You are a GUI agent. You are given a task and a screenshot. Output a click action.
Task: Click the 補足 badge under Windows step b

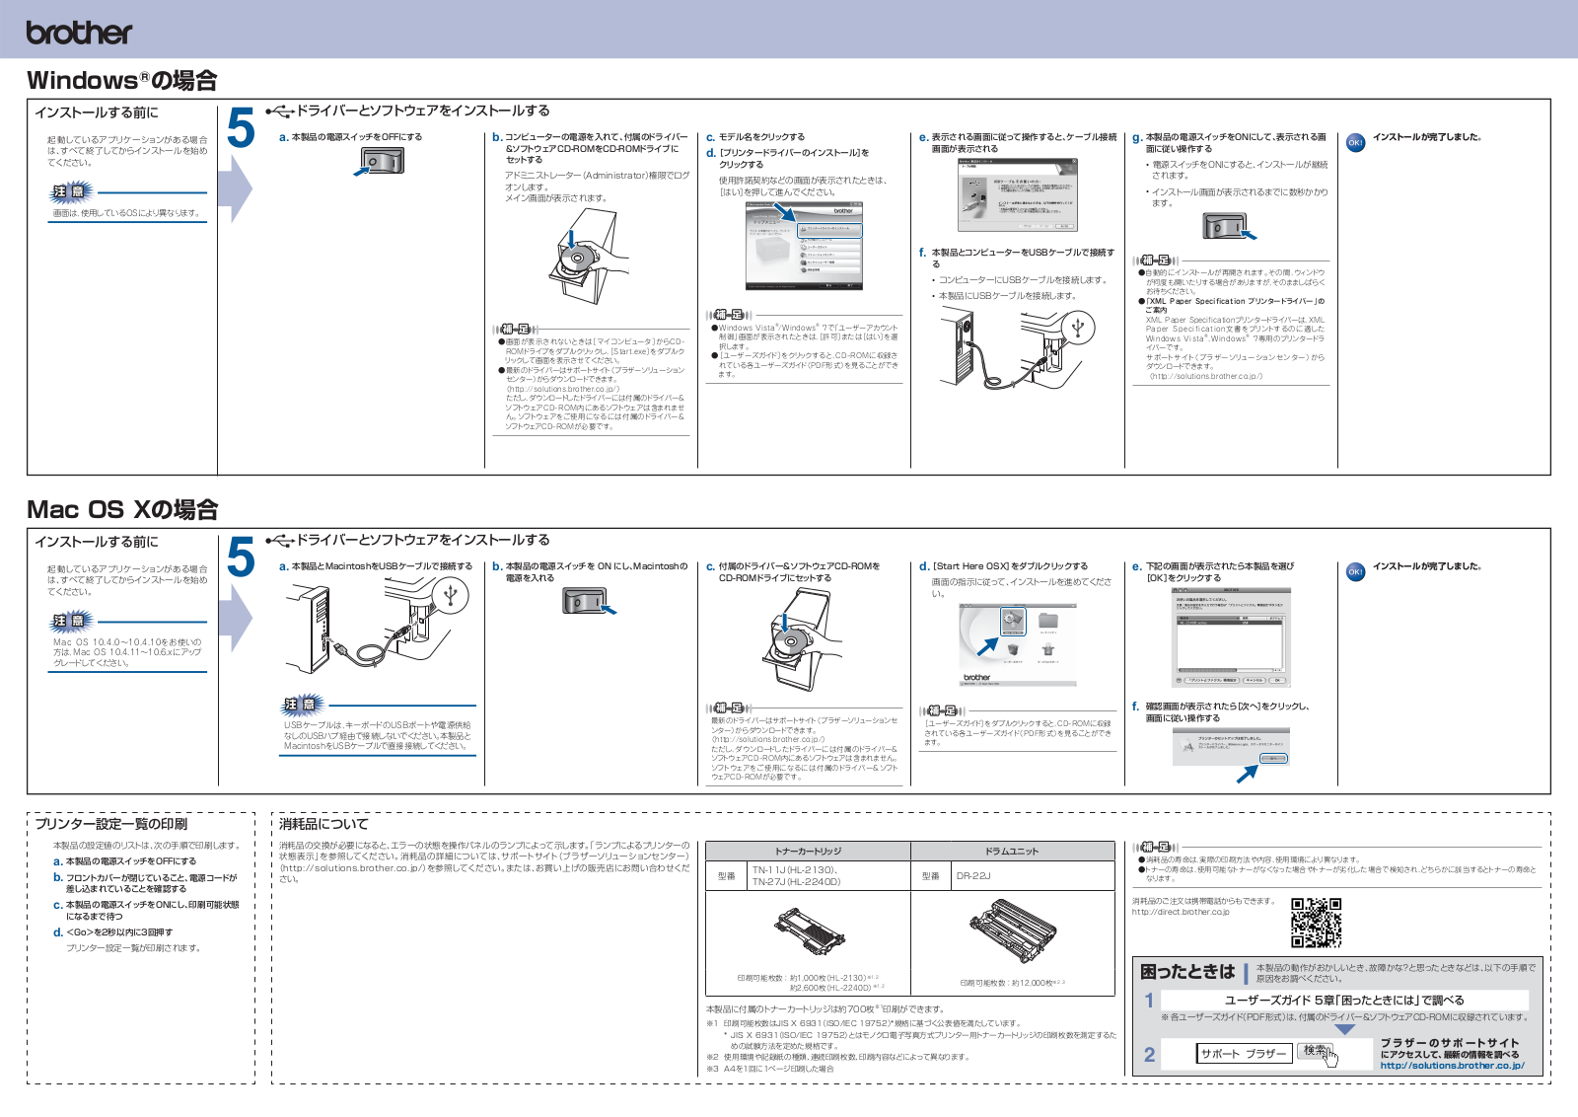pyautogui.click(x=515, y=329)
